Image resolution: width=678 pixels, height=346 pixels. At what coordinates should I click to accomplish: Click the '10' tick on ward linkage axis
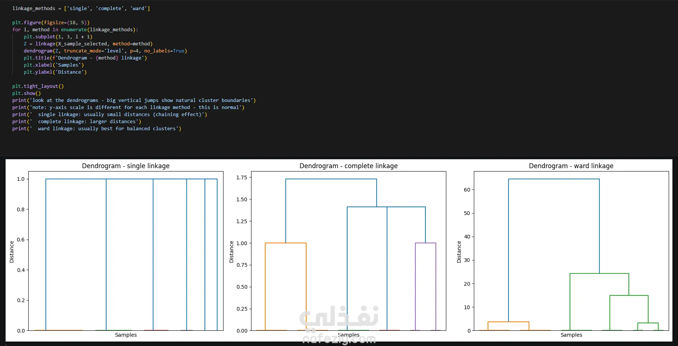467,307
